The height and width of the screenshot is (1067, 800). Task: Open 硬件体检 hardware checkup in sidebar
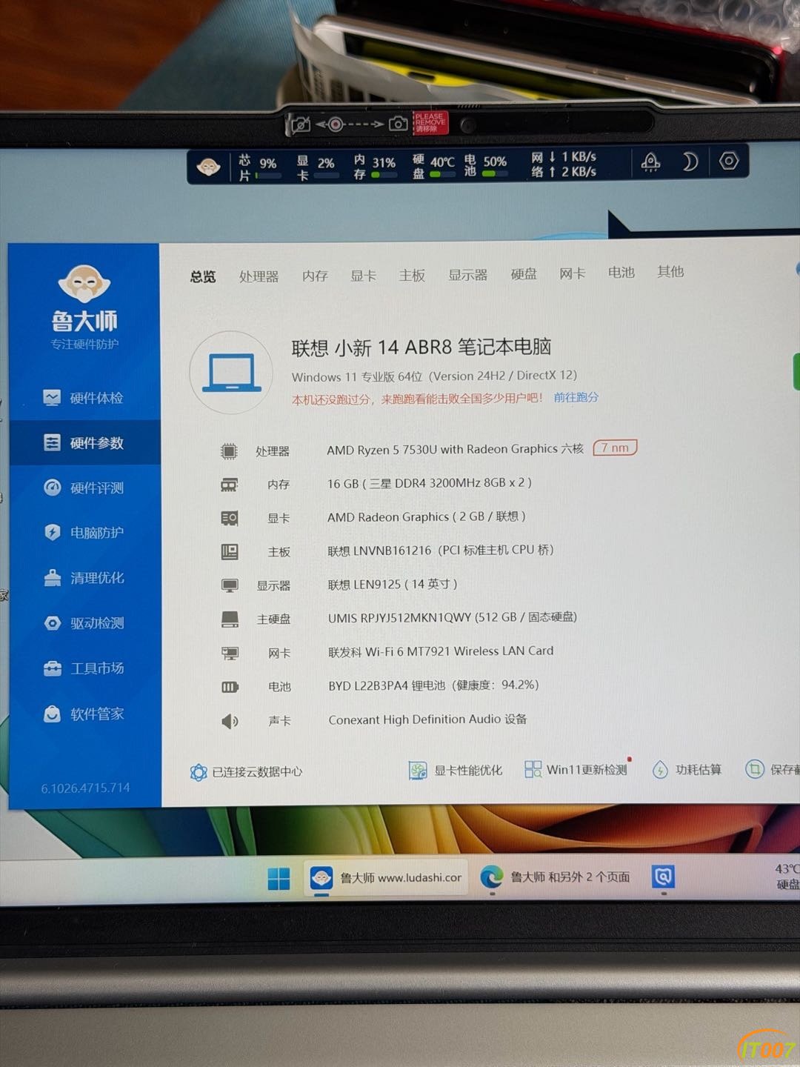(x=83, y=398)
